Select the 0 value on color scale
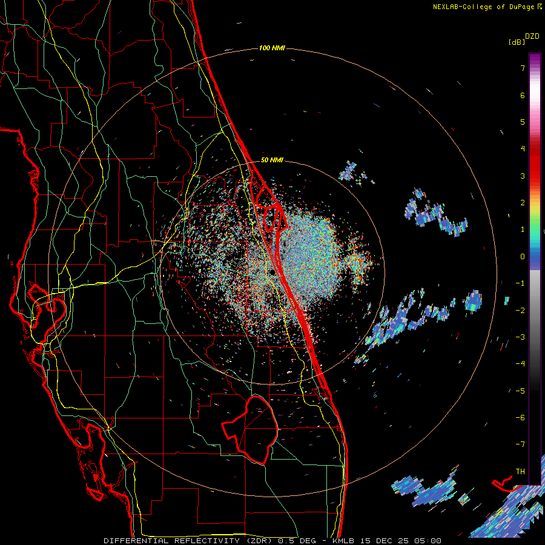The height and width of the screenshot is (545, 545). tap(523, 257)
